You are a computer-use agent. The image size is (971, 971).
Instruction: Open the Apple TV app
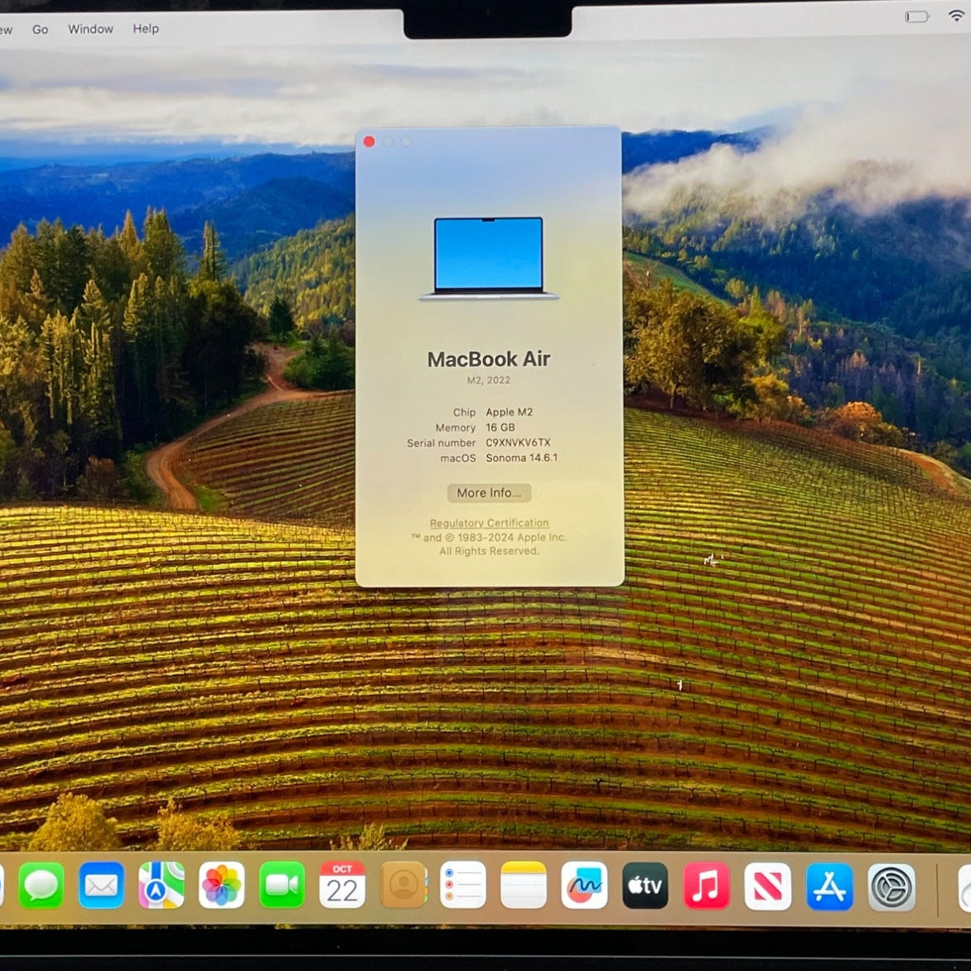pyautogui.click(x=645, y=886)
